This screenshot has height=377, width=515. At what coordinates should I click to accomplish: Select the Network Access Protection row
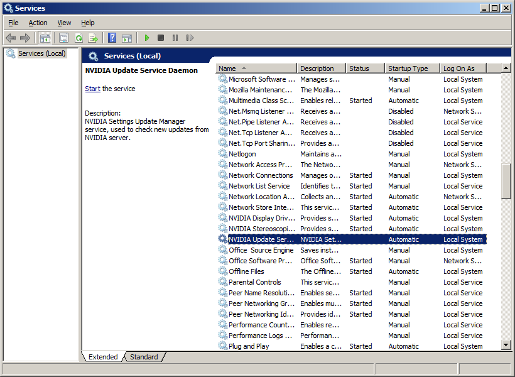point(352,165)
